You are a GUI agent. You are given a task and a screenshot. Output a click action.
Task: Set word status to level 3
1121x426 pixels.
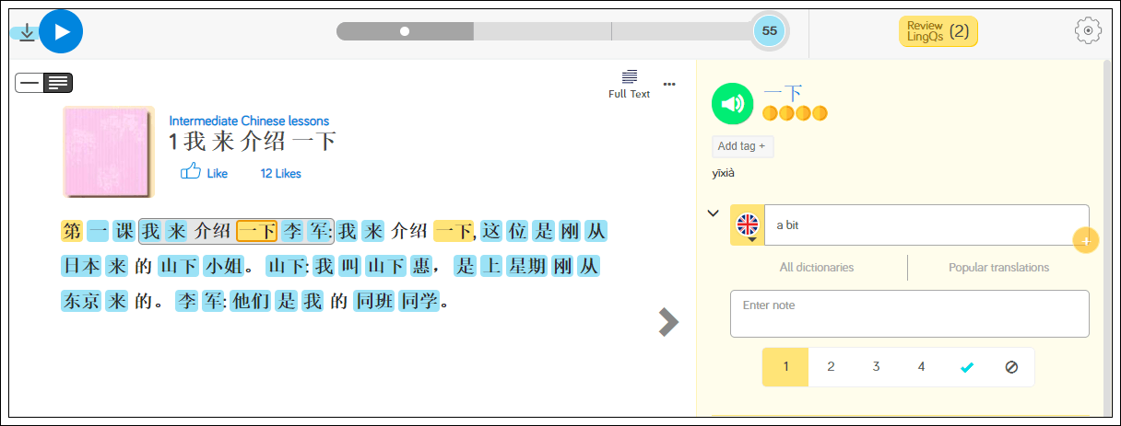click(876, 367)
